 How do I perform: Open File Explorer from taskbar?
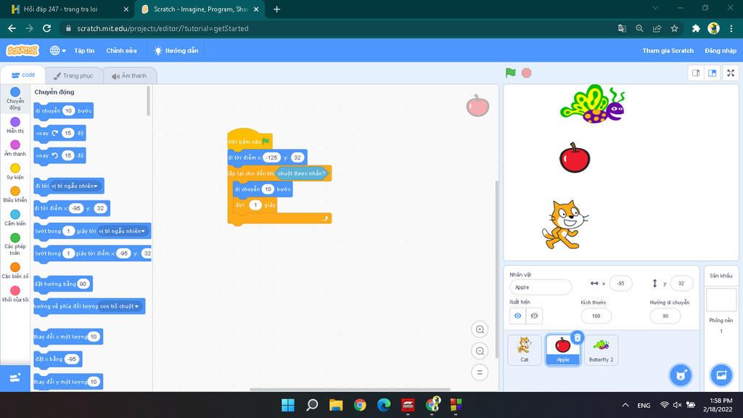pos(336,405)
